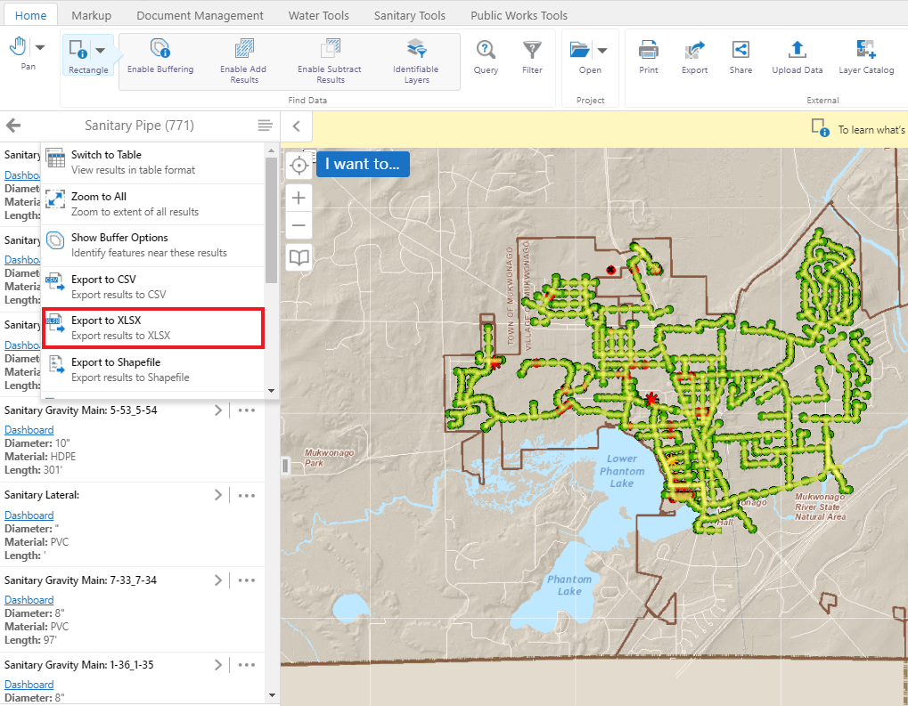
Task: Open the map bookmarks book icon
Action: (299, 257)
